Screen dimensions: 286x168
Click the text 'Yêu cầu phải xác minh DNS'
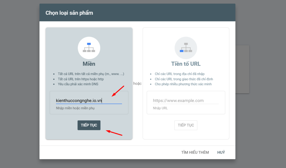pyautogui.click(x=78, y=84)
